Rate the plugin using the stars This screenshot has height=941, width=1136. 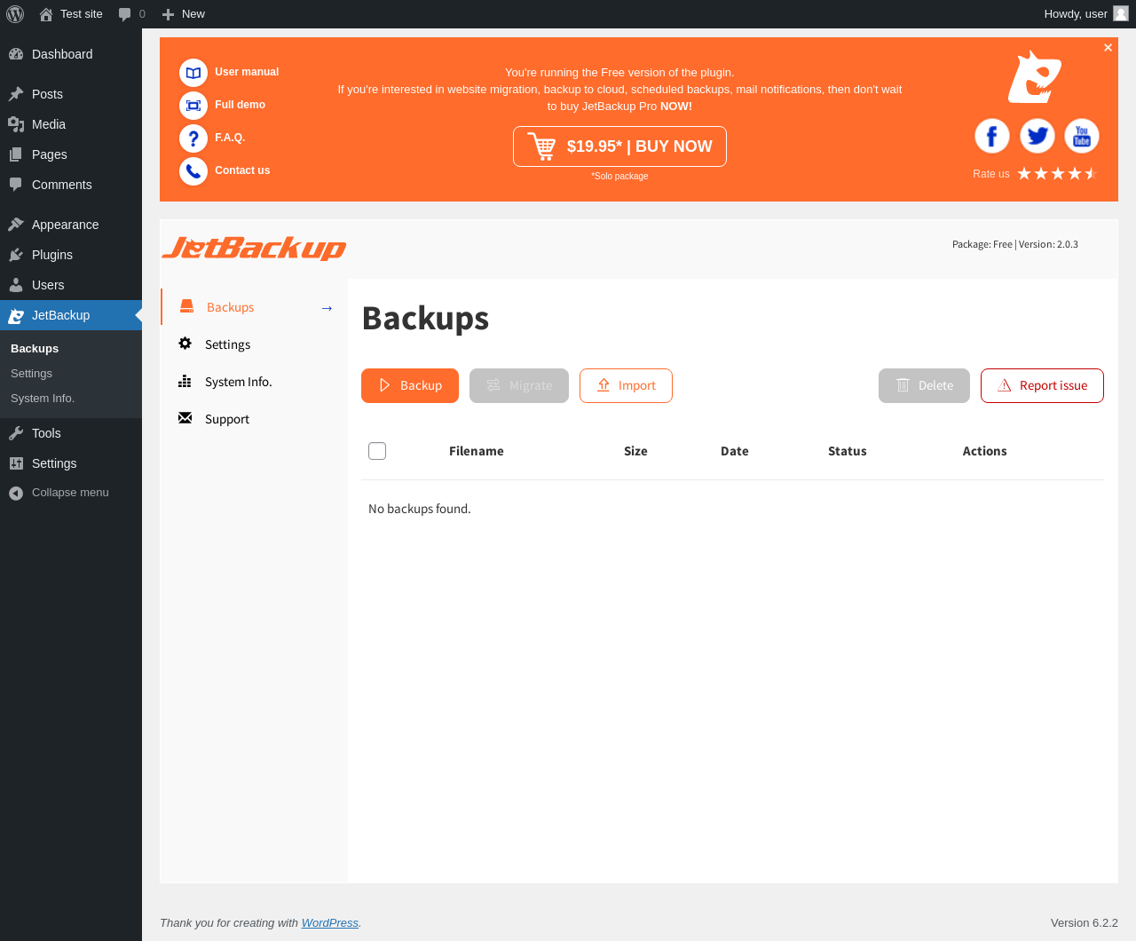coord(1058,173)
